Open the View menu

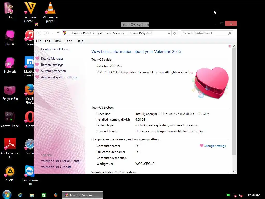tap(57, 41)
